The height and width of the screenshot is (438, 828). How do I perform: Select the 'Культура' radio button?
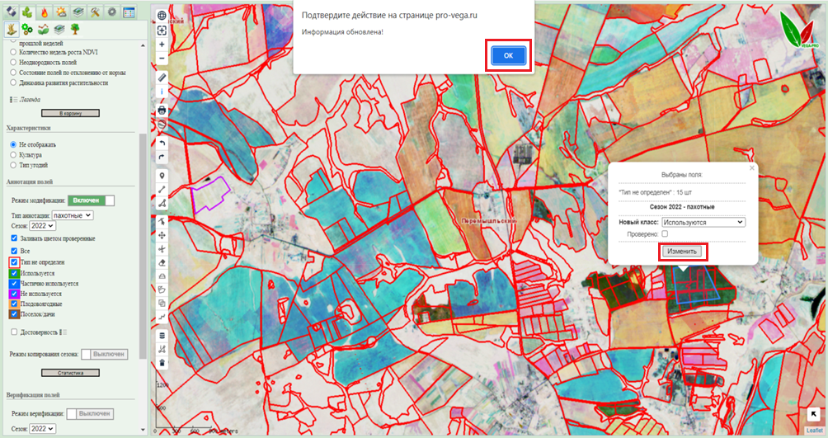click(13, 154)
